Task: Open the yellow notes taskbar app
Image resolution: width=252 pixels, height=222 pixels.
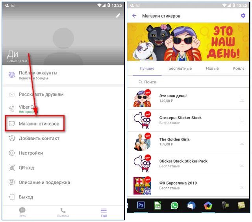Action: coord(241,205)
